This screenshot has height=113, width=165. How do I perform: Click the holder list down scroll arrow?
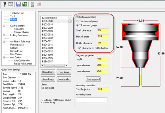70,62
